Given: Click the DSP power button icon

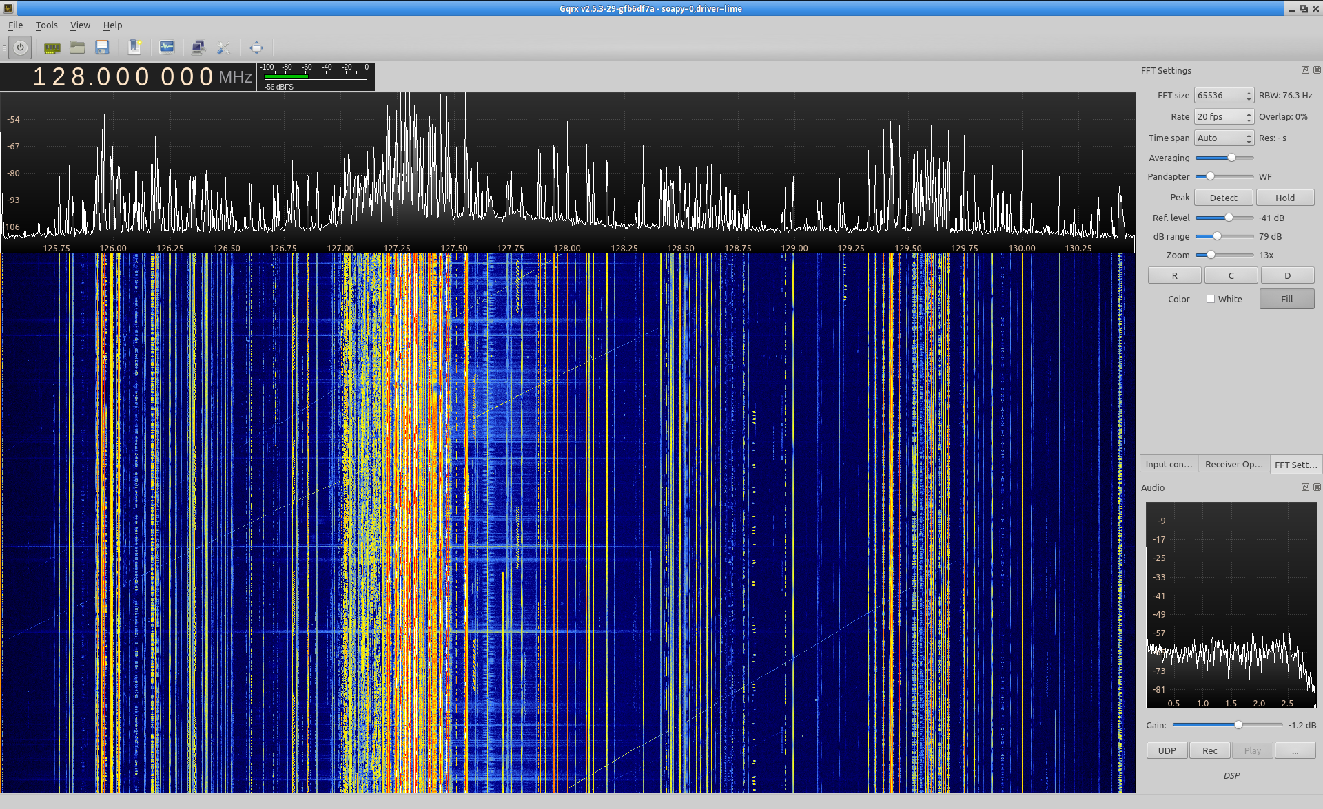Looking at the screenshot, I should (x=21, y=48).
